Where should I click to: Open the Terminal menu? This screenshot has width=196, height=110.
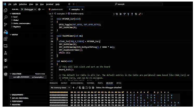tap(49, 4)
